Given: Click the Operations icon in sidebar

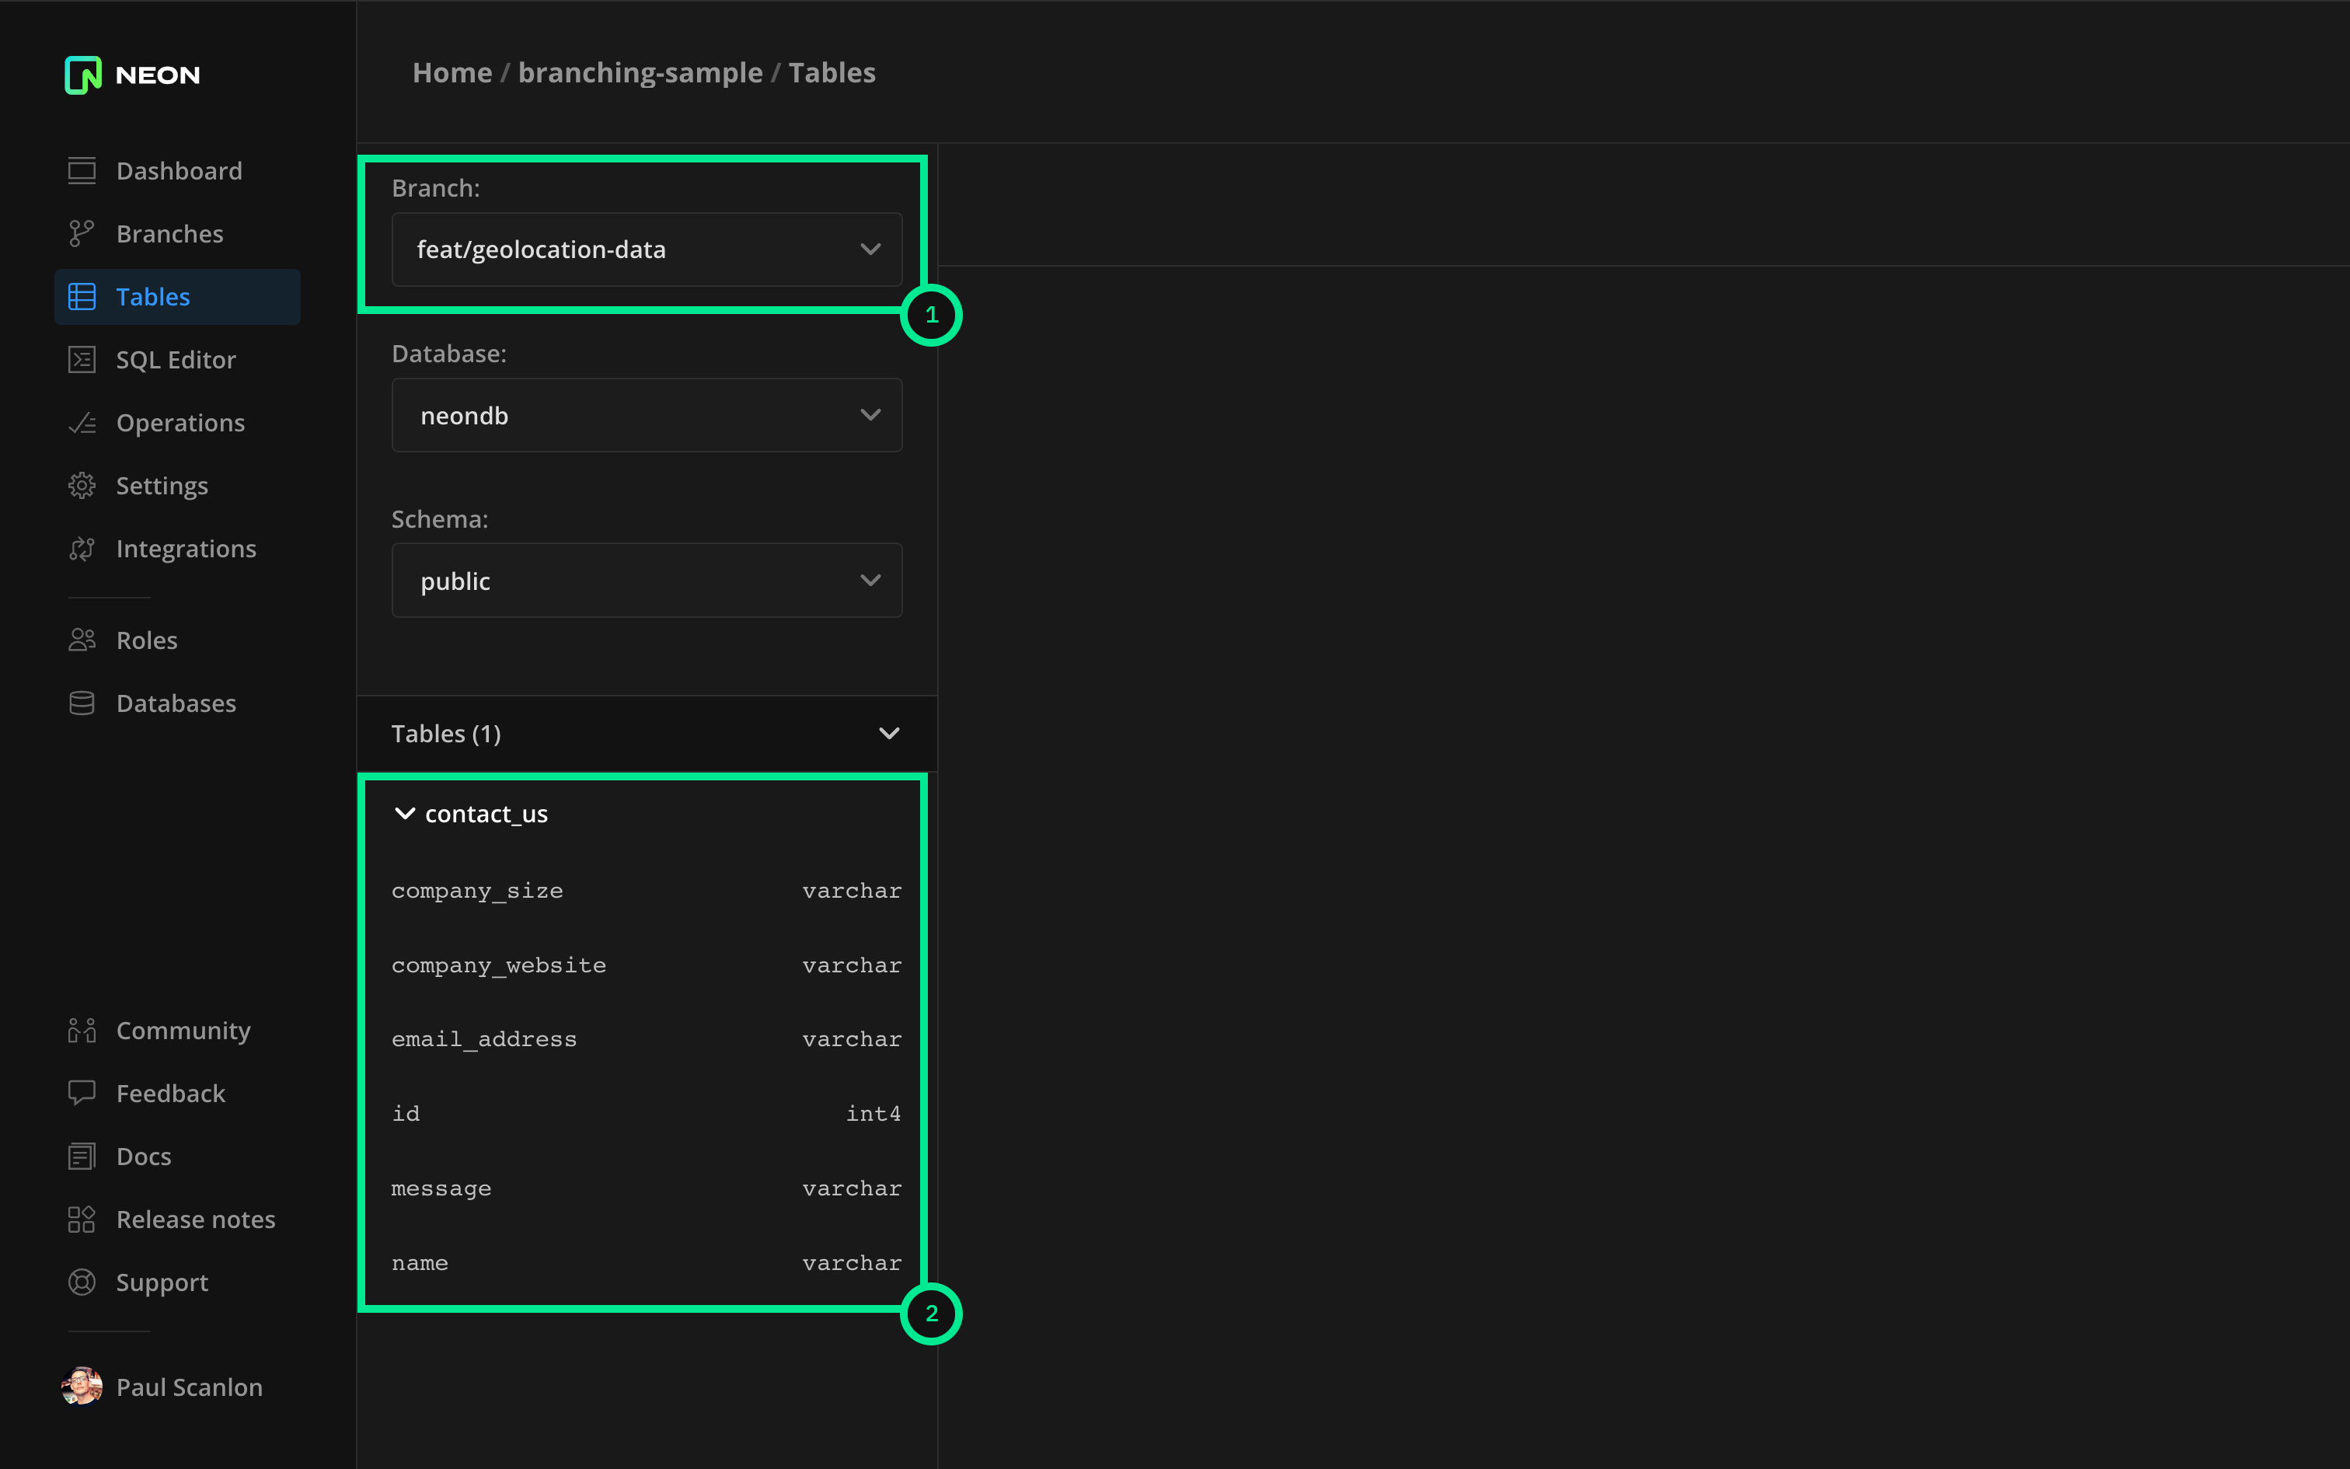Looking at the screenshot, I should (x=82, y=424).
